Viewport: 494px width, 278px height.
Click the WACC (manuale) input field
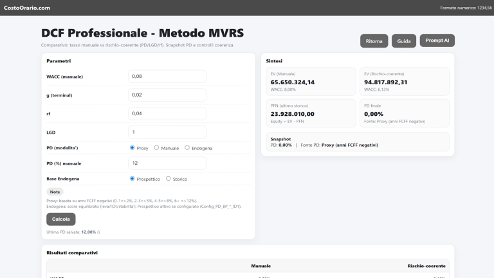tap(167, 77)
